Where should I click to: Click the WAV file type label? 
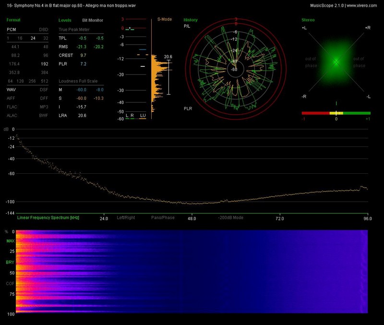[11, 90]
